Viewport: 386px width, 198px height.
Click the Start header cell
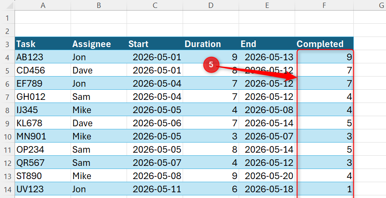pyautogui.click(x=155, y=44)
